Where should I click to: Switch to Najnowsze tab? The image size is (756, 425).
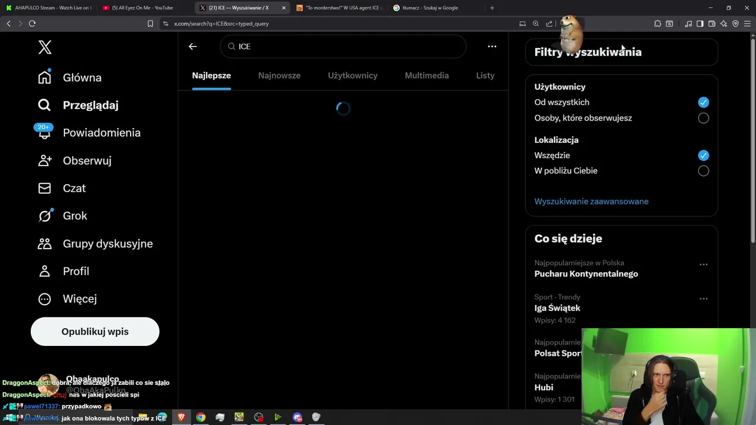(x=279, y=76)
